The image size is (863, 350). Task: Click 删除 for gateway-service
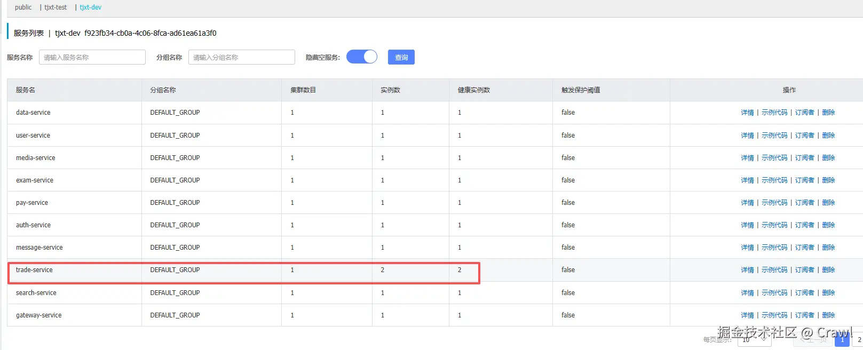coord(828,315)
